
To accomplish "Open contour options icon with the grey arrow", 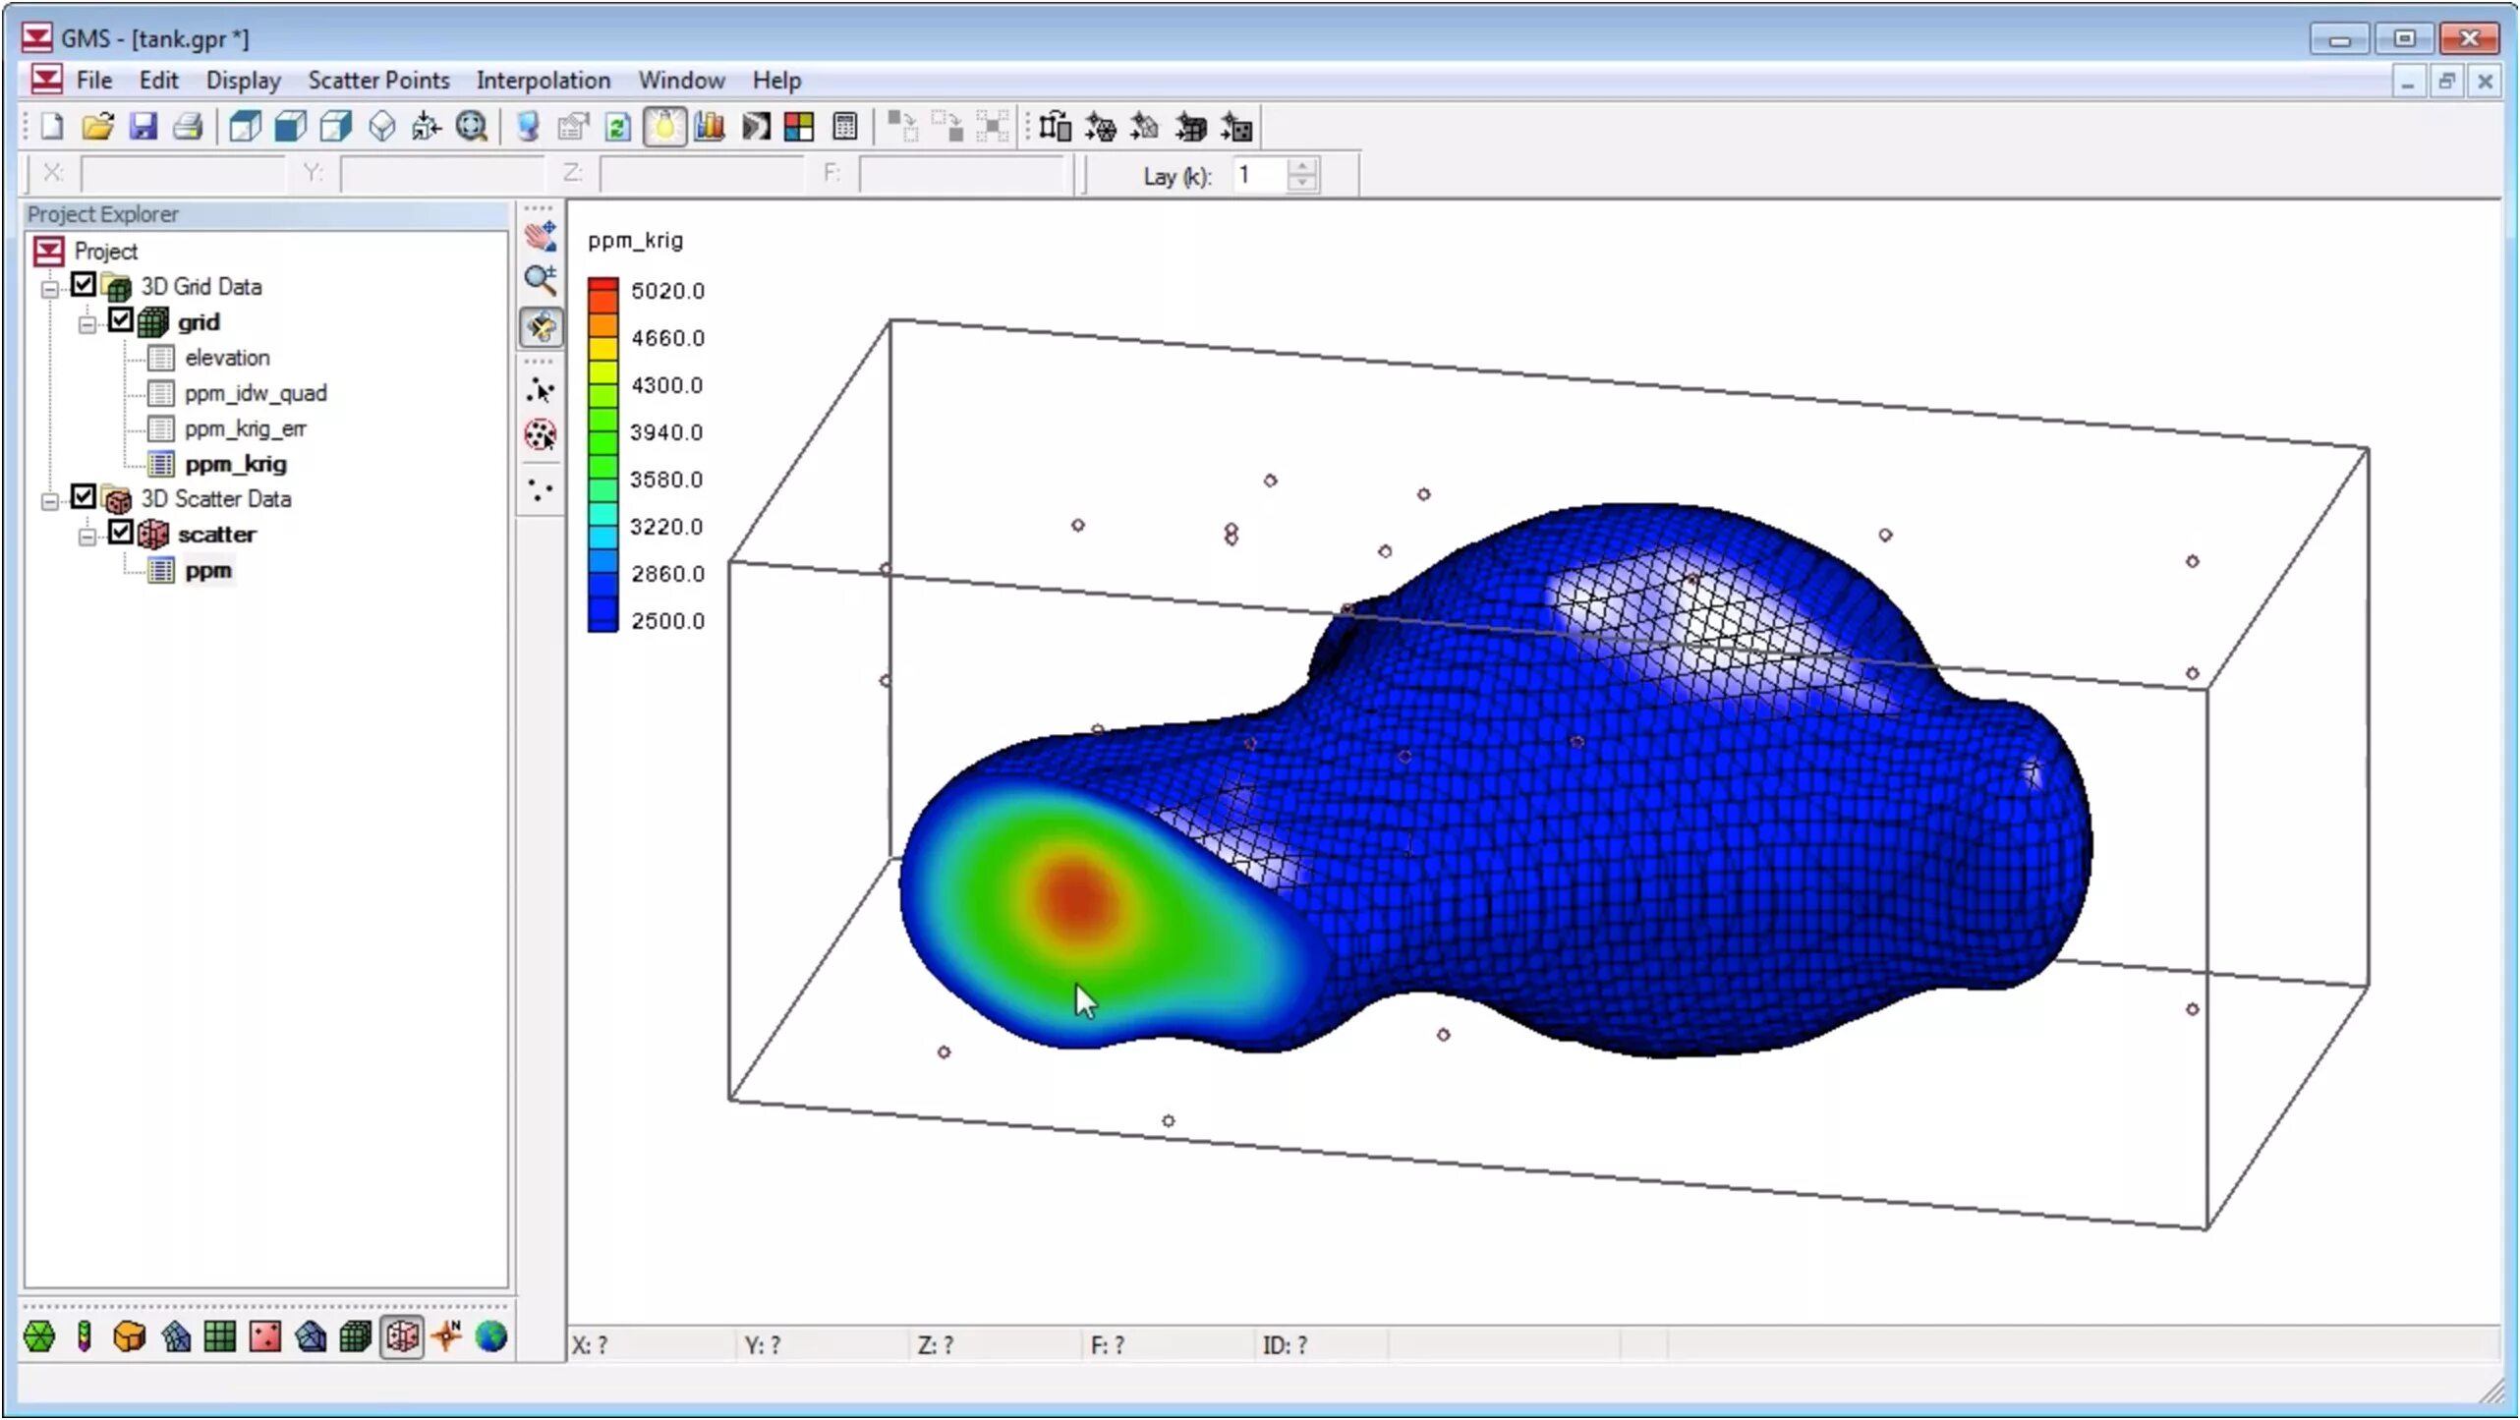I will [756, 127].
